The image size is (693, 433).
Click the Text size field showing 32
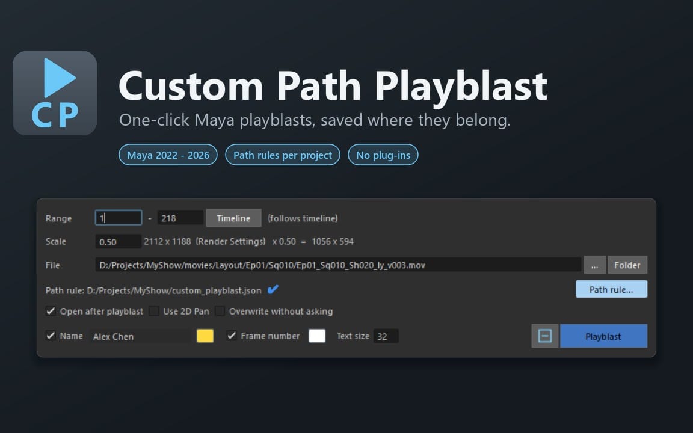pyautogui.click(x=386, y=336)
